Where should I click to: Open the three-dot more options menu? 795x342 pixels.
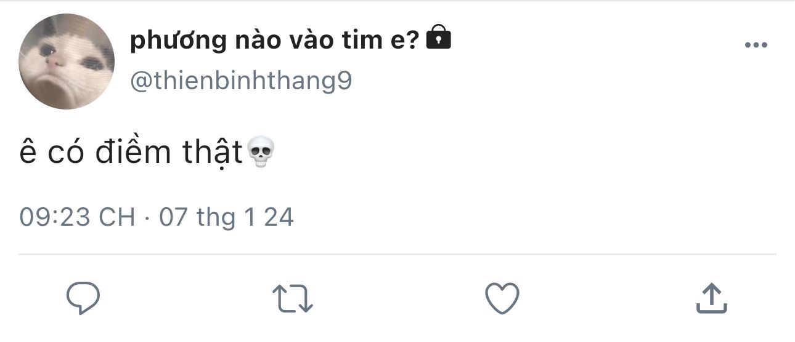pos(756,46)
